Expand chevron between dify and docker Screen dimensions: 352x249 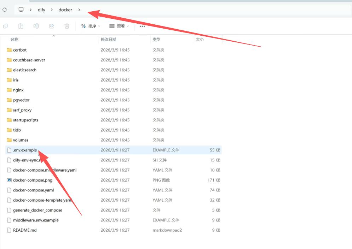click(52, 10)
